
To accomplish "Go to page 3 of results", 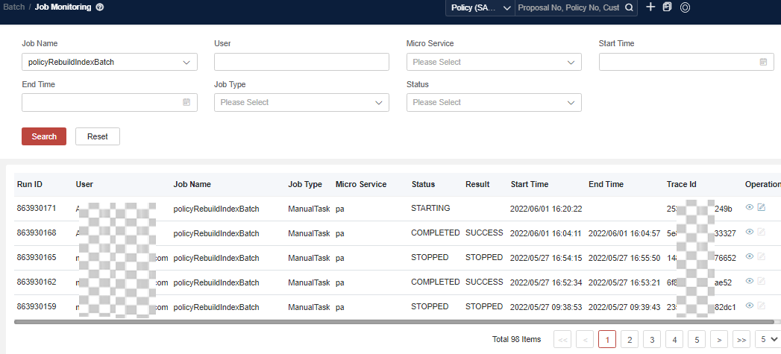I will [652, 340].
